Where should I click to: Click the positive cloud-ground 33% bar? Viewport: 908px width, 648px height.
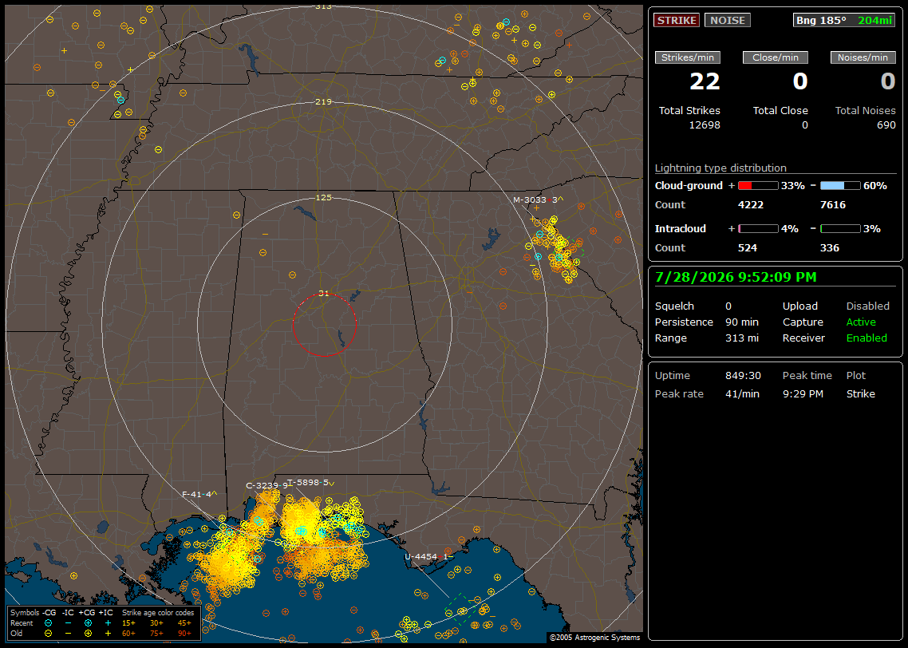758,186
